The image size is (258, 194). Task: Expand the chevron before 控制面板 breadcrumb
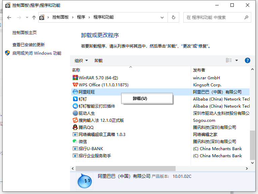pyautogui.click(x=48, y=17)
